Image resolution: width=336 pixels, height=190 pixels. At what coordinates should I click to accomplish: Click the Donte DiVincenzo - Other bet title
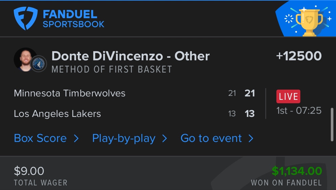[130, 56]
